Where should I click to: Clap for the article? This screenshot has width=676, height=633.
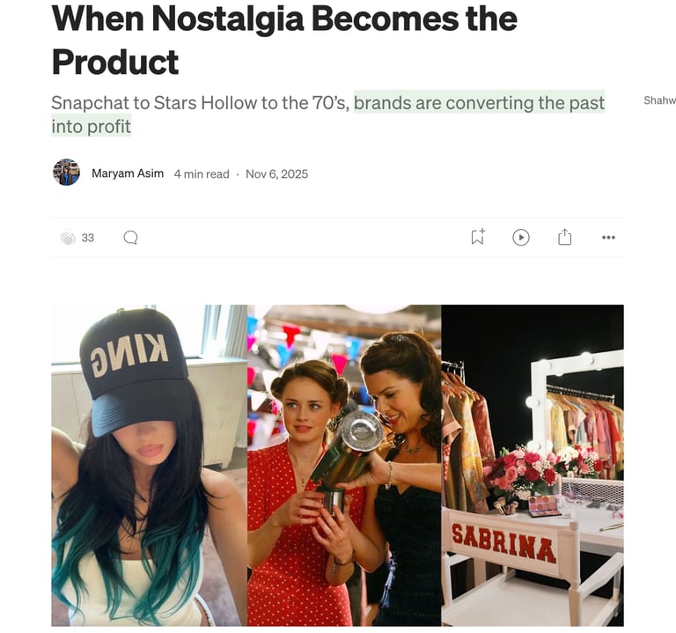tap(68, 238)
